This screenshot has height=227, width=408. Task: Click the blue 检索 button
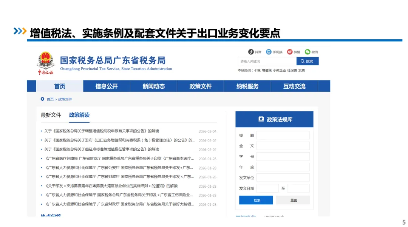256,200
